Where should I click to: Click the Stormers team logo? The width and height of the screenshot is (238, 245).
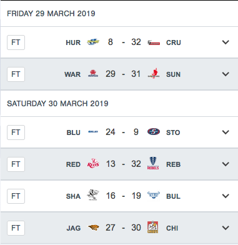click(x=154, y=132)
